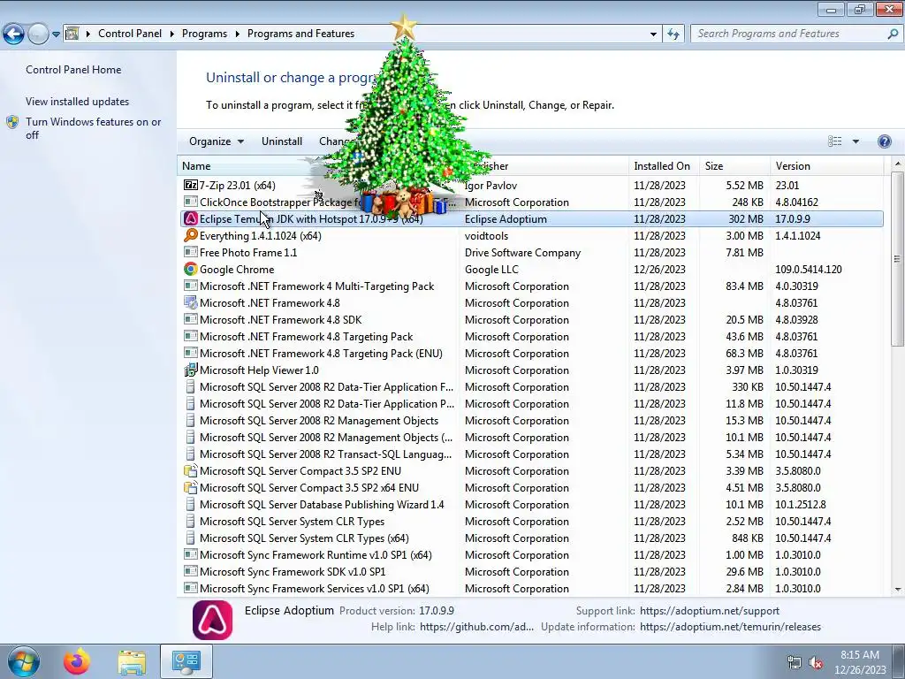Launch Firefox from the taskbar
Screen dimensions: 905x679
77,661
